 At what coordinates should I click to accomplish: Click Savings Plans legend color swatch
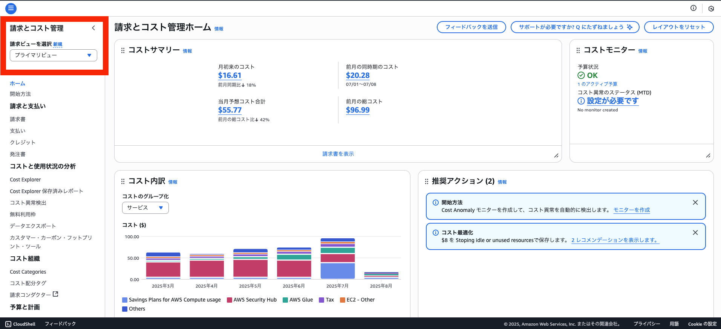125,300
